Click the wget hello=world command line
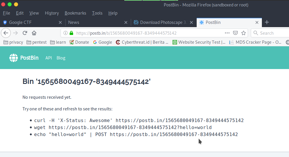Image resolution: width=289 pixels, height=157 pixels. click(123, 128)
